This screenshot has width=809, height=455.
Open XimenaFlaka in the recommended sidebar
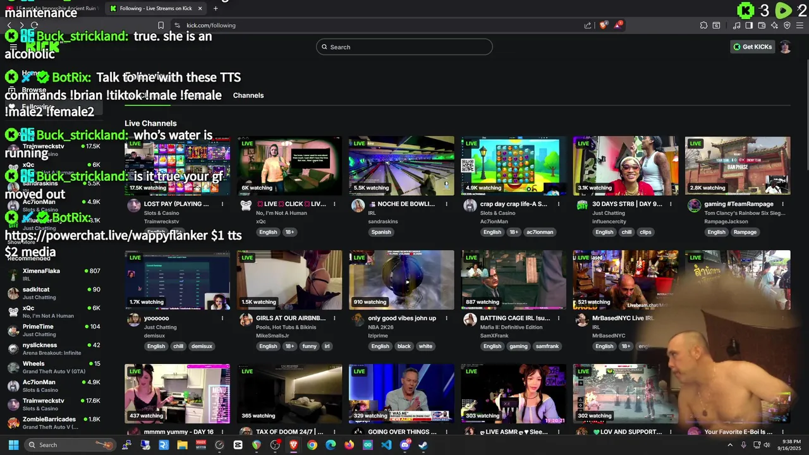[x=54, y=274]
